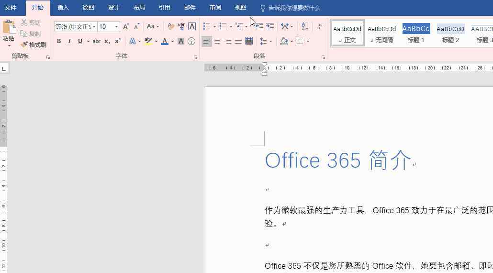Sort paragraphs with the A-Z sort icon
493x273 pixels.
pos(305,26)
